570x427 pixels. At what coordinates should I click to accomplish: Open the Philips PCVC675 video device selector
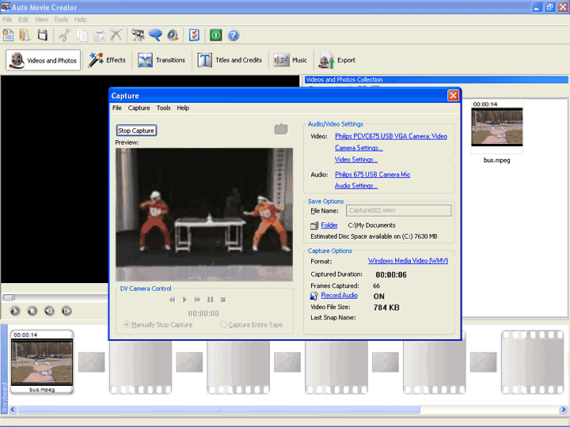(x=390, y=136)
